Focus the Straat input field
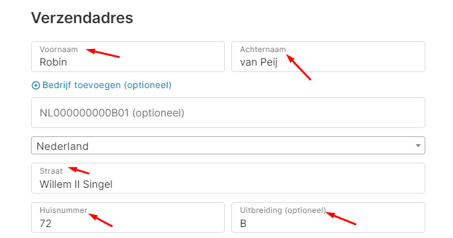 tap(228, 178)
